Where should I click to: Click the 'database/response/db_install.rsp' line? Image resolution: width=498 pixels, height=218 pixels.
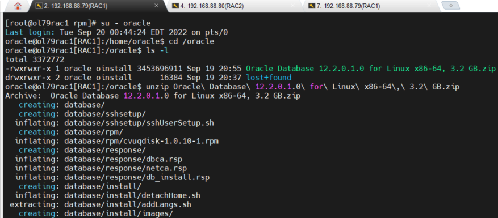tap(112, 177)
